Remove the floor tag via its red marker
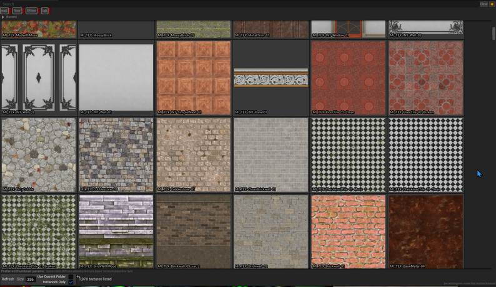 [23, 11]
